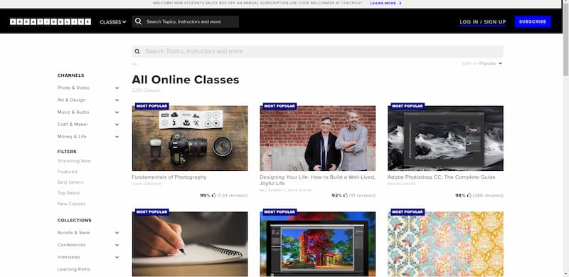
Task: Expand the Music & Audio channel chevron
Action: (x=117, y=113)
